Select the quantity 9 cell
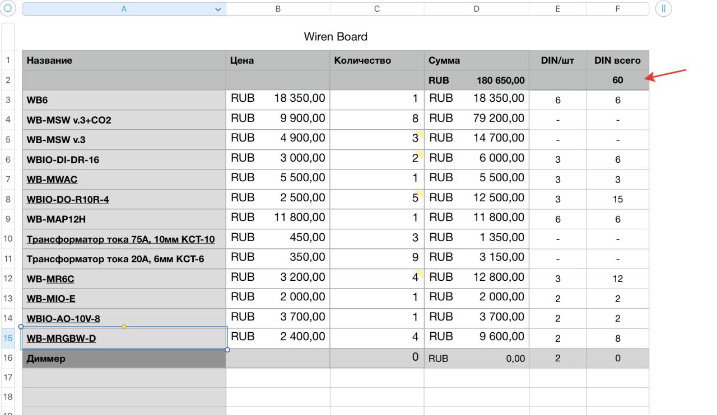Viewport: 717px width, 415px height. point(377,259)
